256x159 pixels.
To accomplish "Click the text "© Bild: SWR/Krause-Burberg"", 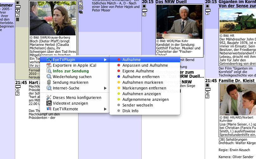I will coord(50,38).
